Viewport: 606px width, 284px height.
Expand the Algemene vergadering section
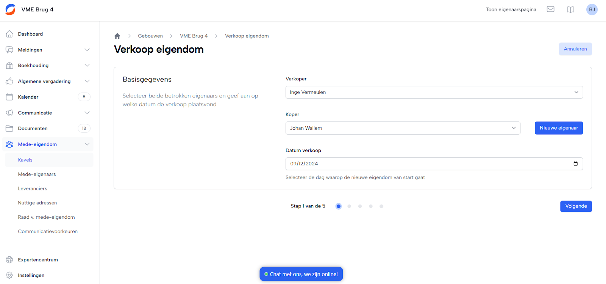(x=87, y=81)
